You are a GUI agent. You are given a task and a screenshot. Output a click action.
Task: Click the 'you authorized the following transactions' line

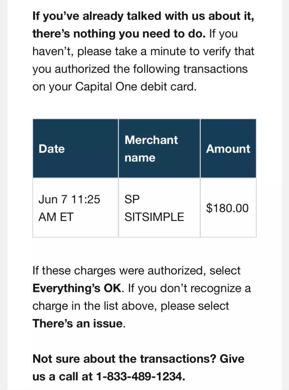[x=140, y=69]
